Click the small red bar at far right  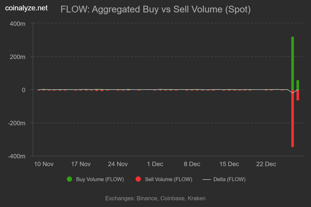(x=298, y=95)
